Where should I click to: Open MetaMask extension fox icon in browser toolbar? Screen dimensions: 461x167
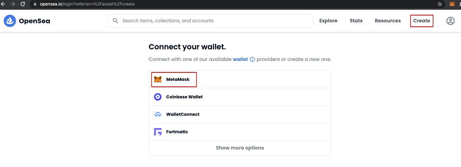(452, 4)
